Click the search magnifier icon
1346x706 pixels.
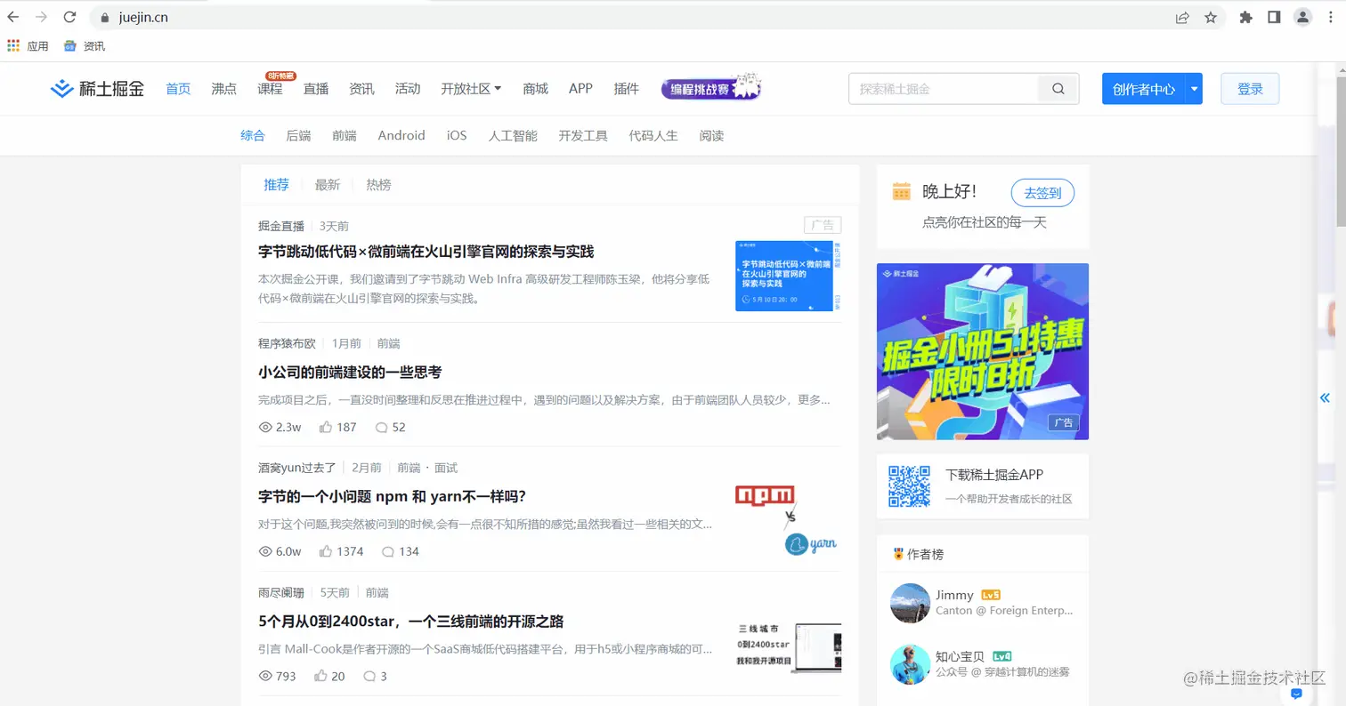(1058, 89)
